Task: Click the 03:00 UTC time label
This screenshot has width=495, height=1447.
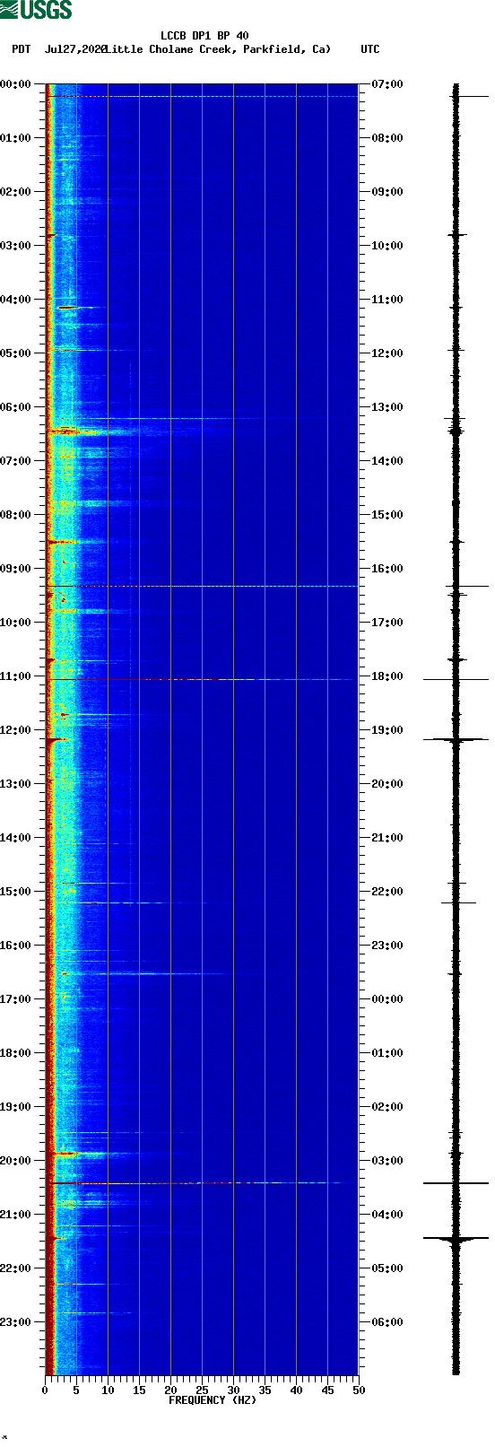Action: (x=387, y=1161)
